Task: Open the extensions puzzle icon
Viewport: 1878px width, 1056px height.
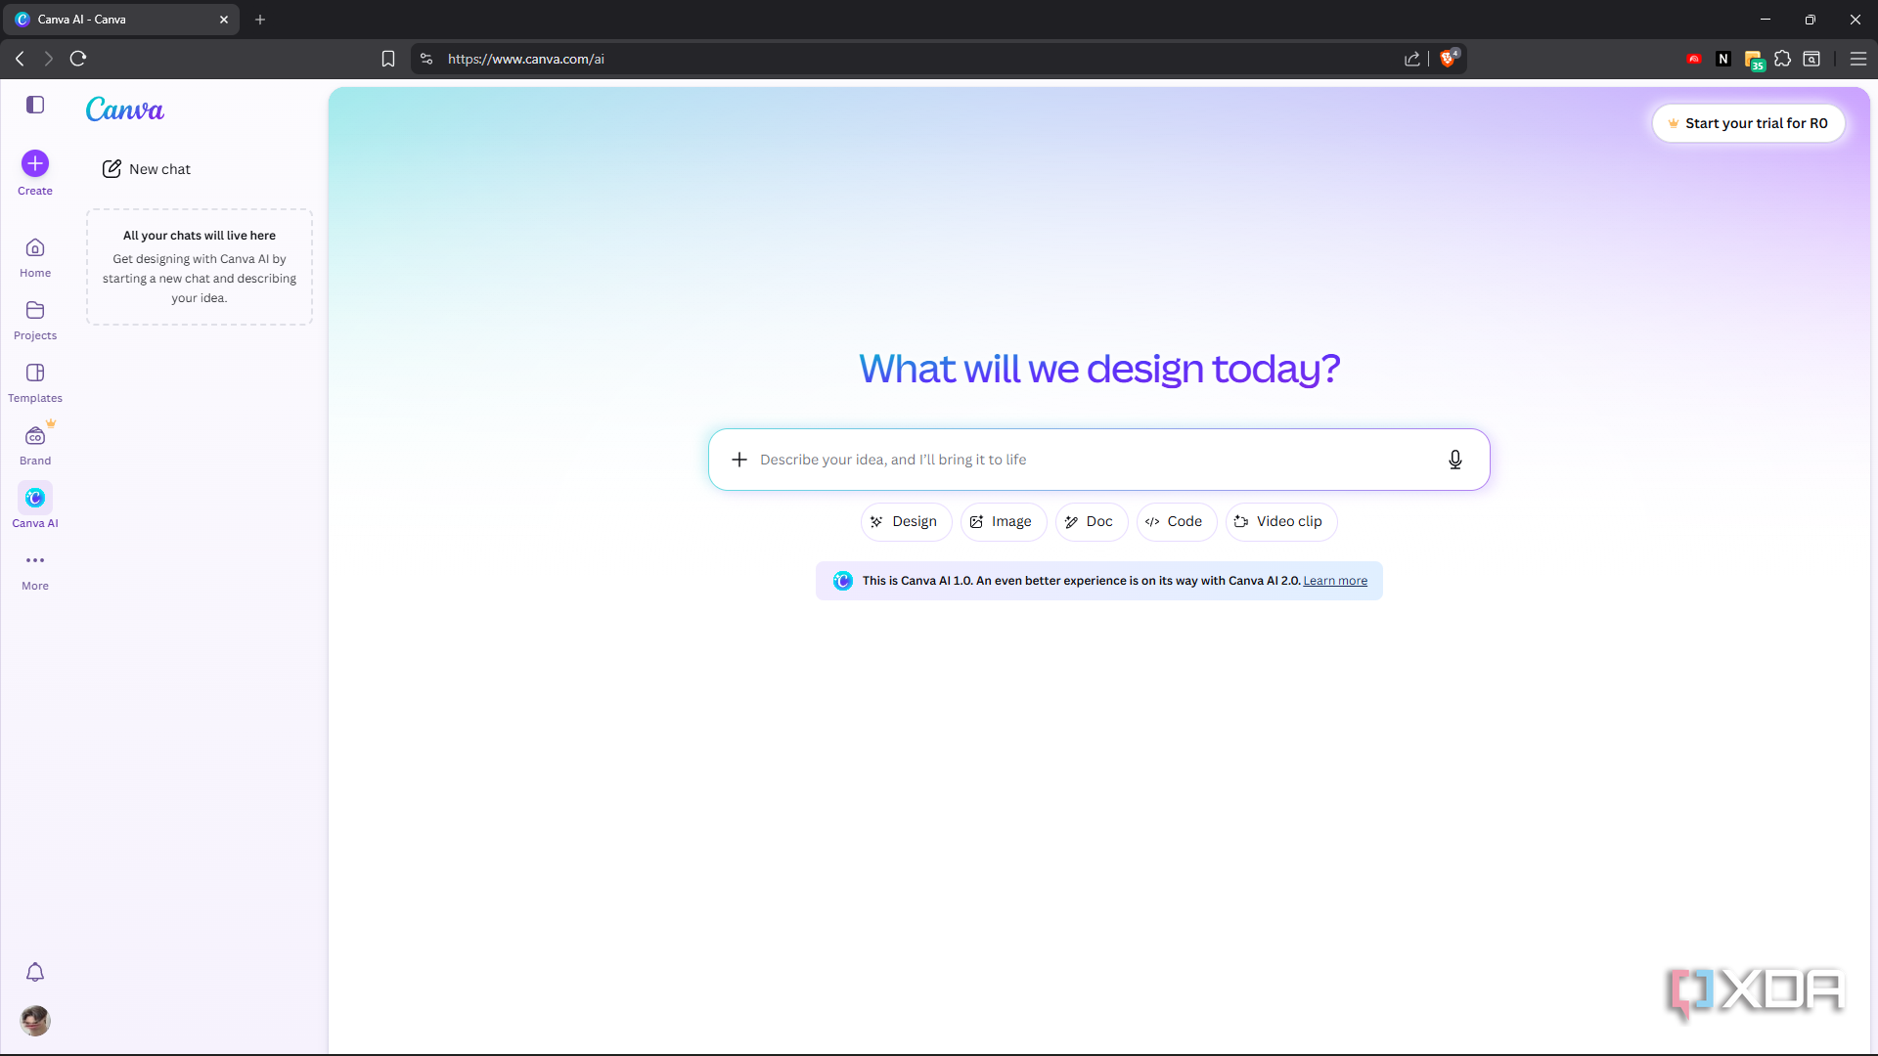Action: coord(1783,59)
